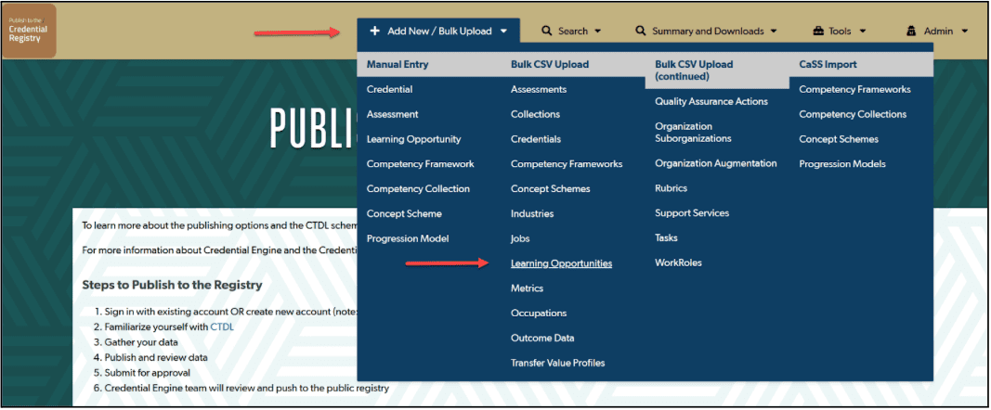Choose Progression Model under Manual Entry
Screen dimensions: 991x410
(x=408, y=238)
